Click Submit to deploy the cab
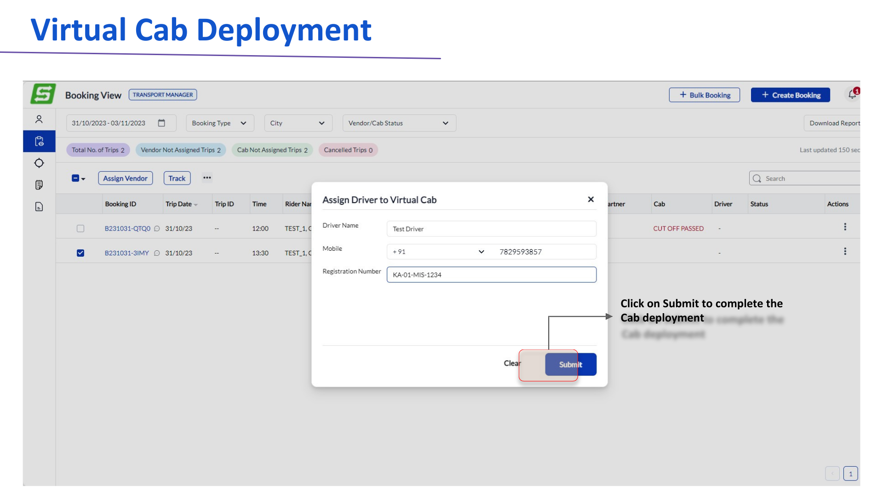Image resolution: width=883 pixels, height=496 pixels. (570, 364)
